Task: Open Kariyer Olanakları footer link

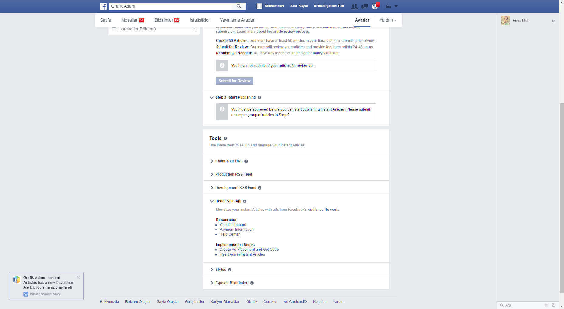Action: pyautogui.click(x=225, y=302)
